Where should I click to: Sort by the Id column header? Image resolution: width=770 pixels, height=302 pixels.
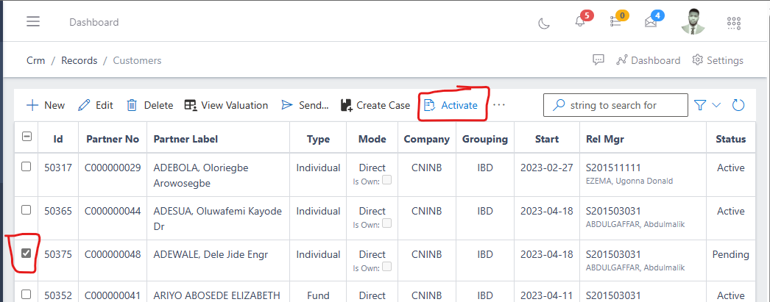58,139
